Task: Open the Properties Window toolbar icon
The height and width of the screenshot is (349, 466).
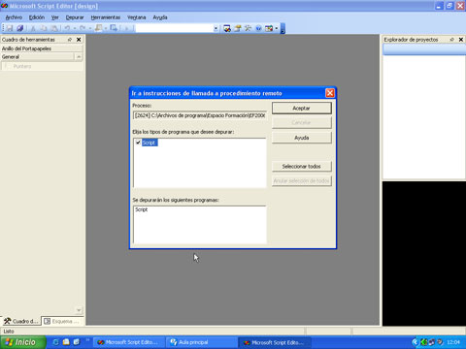Action: tap(238, 28)
